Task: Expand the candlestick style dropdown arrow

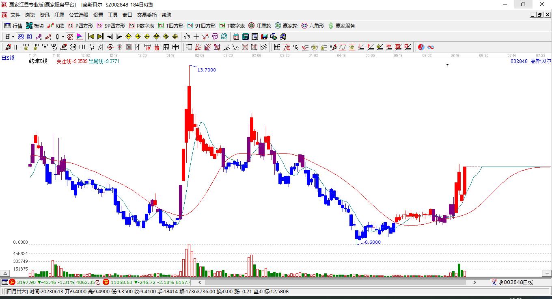Action: pos(63,37)
